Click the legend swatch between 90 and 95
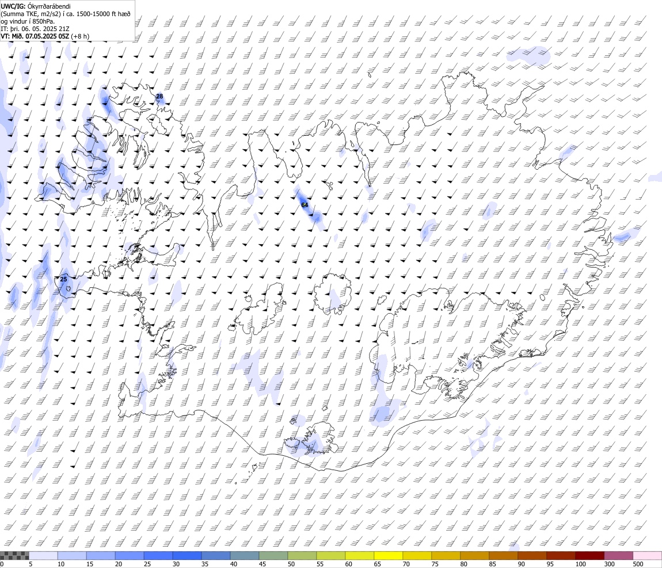Viewport: 662px width, 568px height. point(532,555)
